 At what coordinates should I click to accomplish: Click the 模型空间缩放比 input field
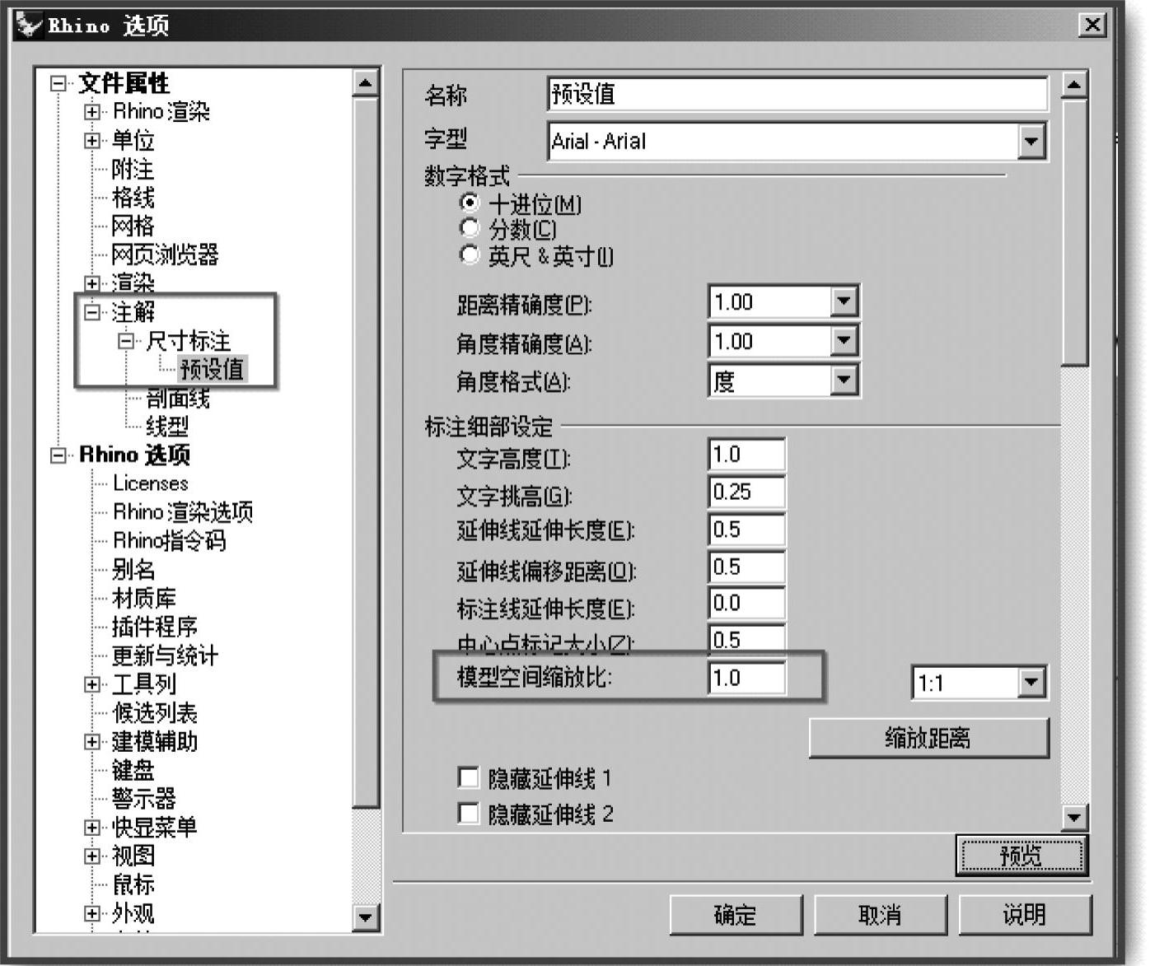[746, 678]
